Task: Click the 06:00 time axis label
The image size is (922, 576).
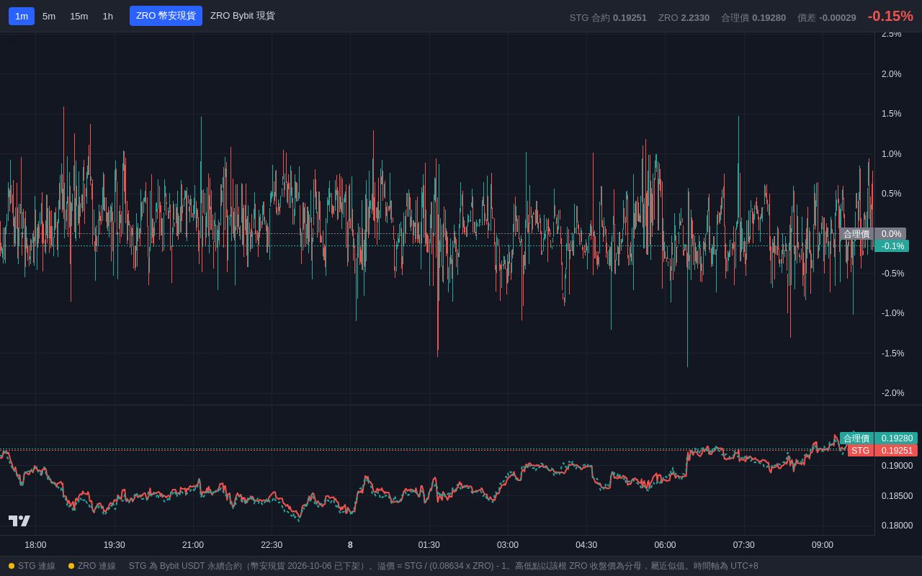Action: 665,545
